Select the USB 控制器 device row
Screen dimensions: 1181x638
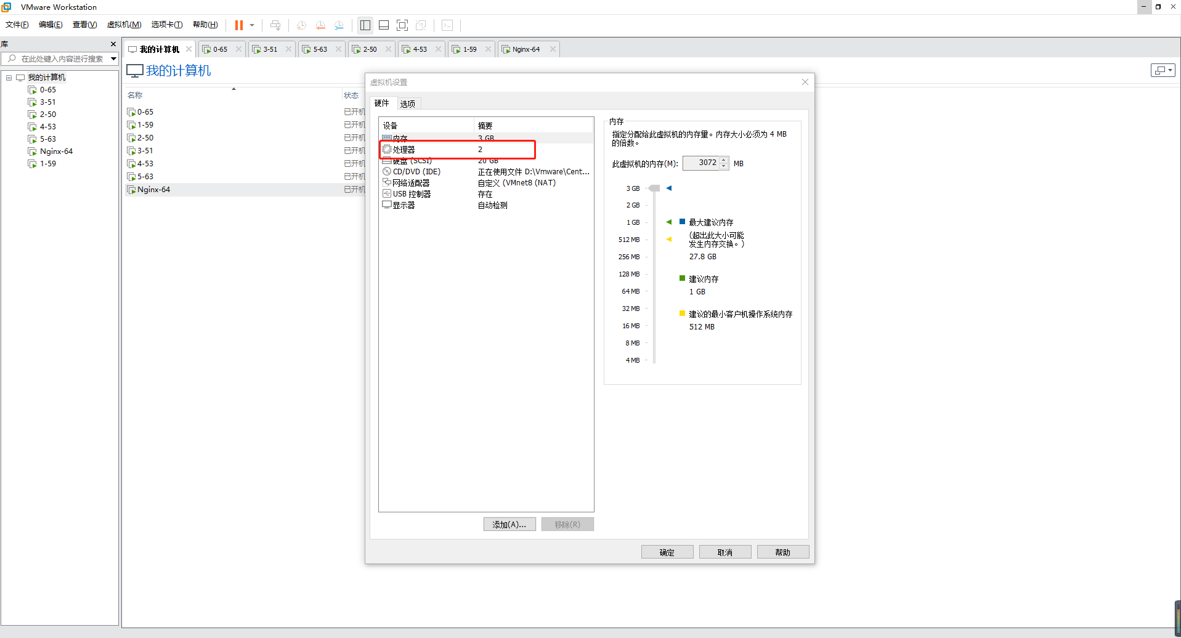click(487, 194)
